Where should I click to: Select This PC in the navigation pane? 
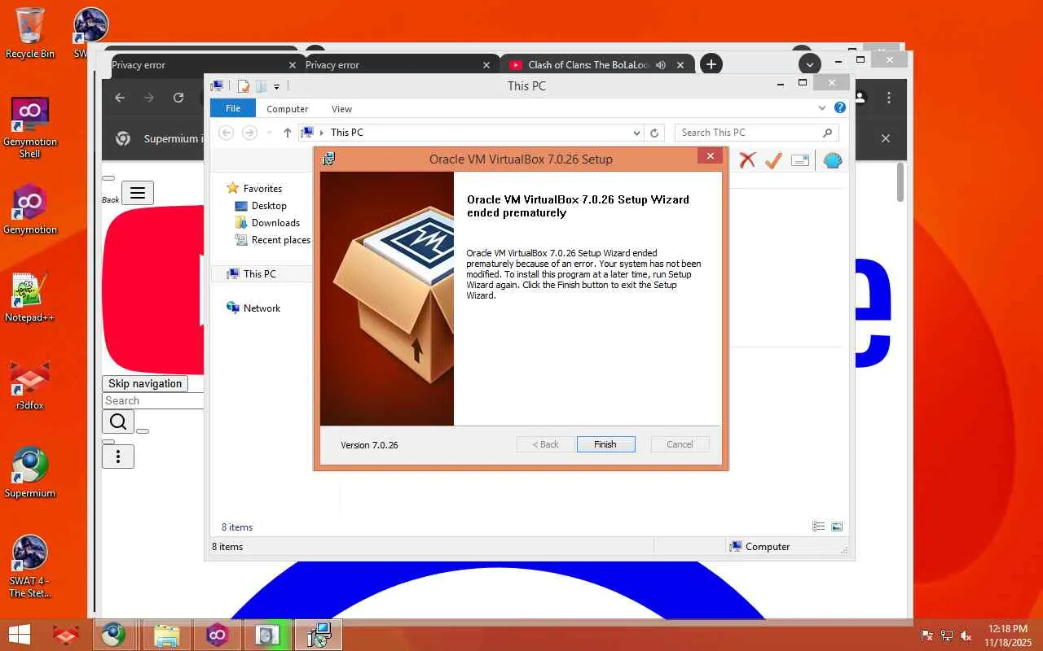coord(261,274)
